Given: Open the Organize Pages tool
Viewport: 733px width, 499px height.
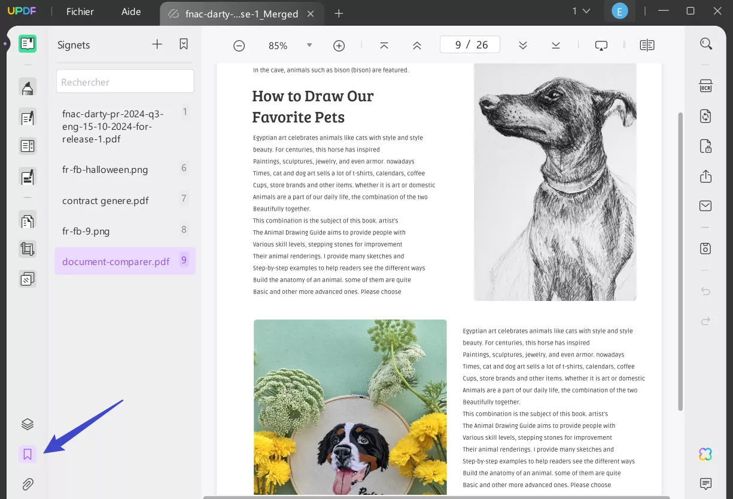Looking at the screenshot, I should pos(28,221).
